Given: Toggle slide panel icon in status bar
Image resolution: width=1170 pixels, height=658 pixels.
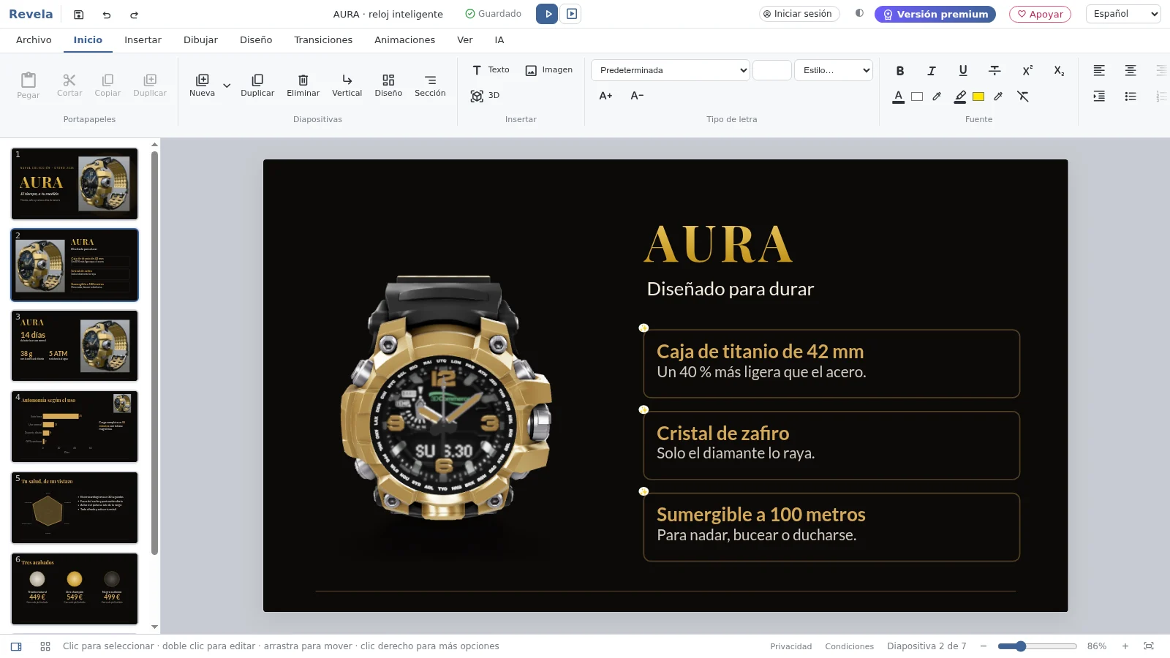Looking at the screenshot, I should pyautogui.click(x=16, y=646).
